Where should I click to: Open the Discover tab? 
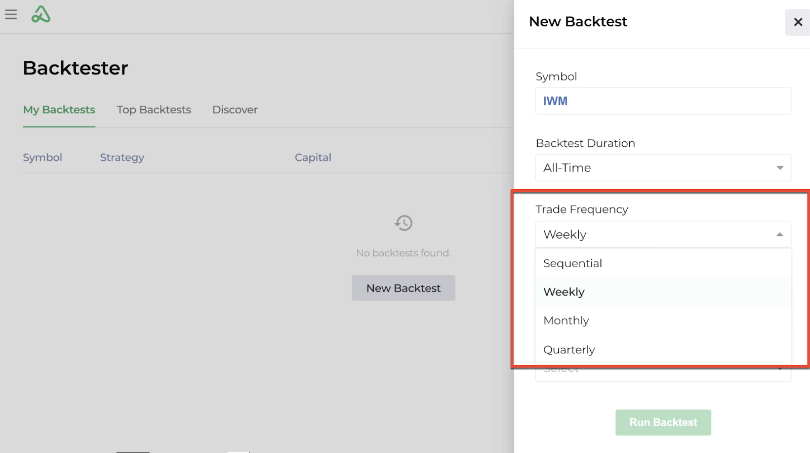click(x=235, y=110)
